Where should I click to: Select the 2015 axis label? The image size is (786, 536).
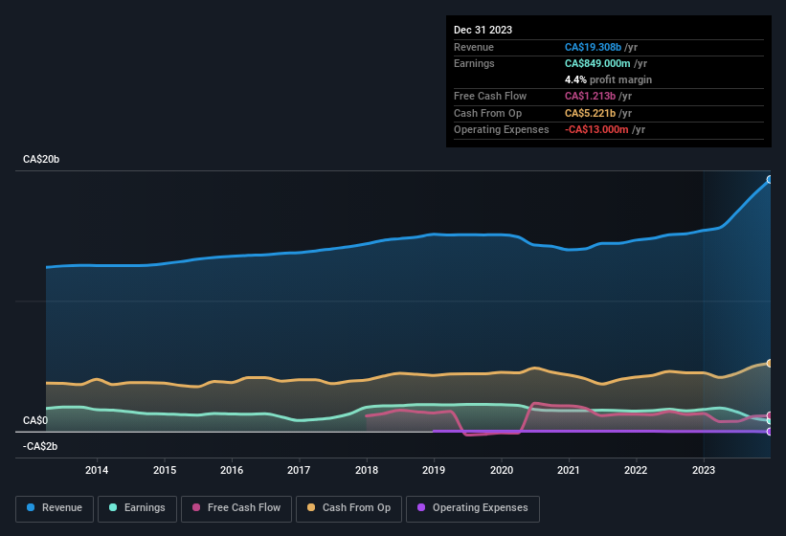165,470
